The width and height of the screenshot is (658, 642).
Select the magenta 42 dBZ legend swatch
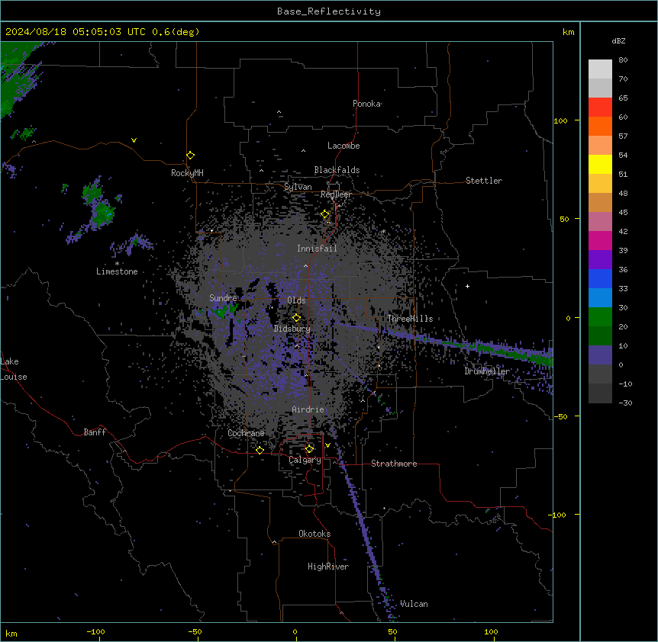[600, 240]
